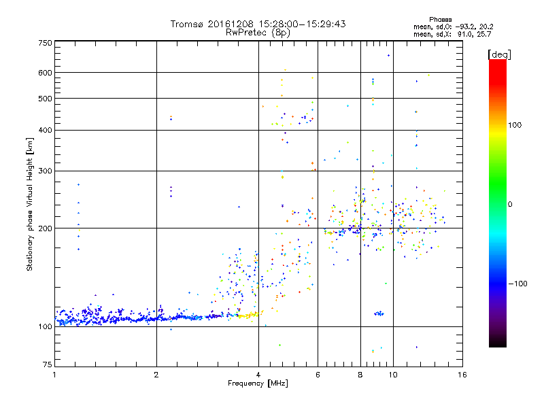Click the topmost purple point near 10 MHz, 690 km
This screenshot has height=408, width=544.
[388, 55]
